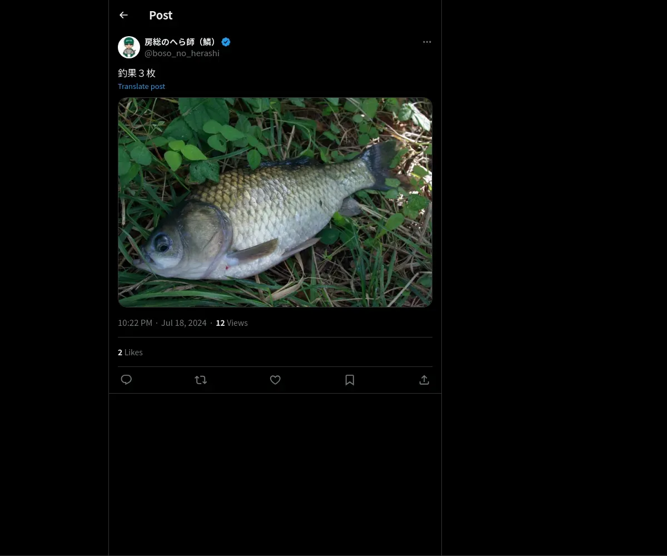Go back using the left arrow
The height and width of the screenshot is (556, 667).
coord(123,16)
